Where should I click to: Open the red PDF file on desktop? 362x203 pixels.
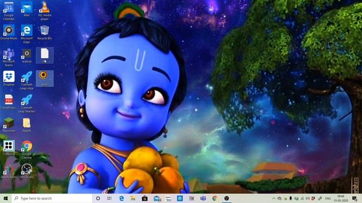coord(9,101)
